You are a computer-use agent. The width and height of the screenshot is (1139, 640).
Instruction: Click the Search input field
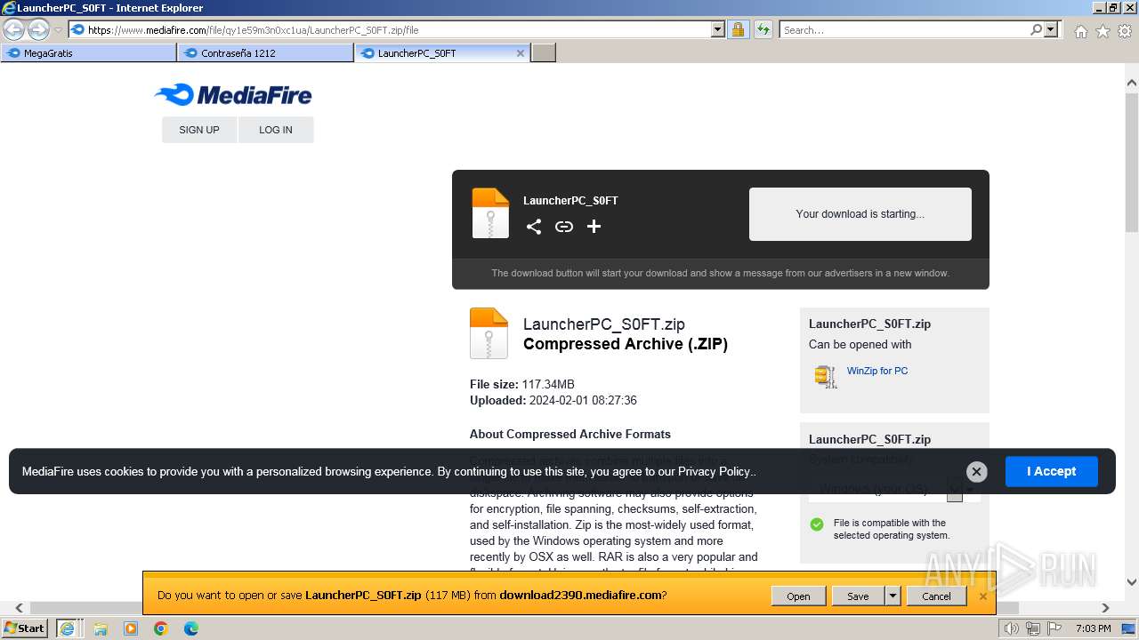pos(903,29)
